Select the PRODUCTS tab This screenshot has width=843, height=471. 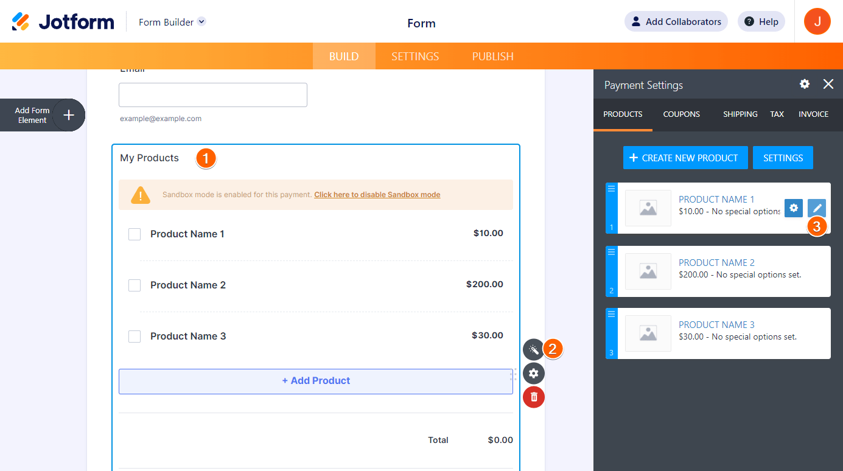point(623,114)
